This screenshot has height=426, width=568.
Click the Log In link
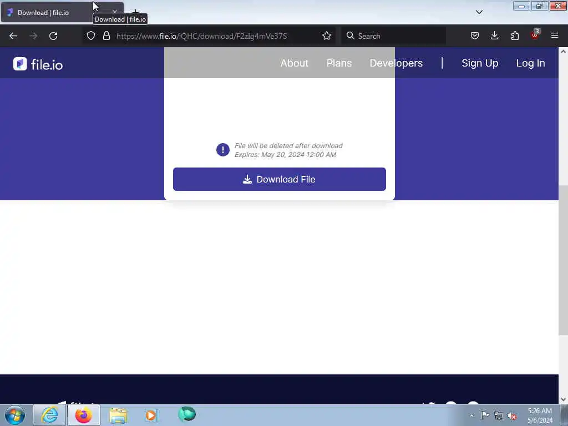pos(530,63)
